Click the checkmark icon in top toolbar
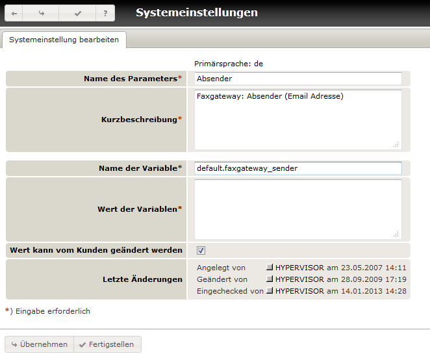Image resolution: width=430 pixels, height=356 pixels. coord(77,13)
